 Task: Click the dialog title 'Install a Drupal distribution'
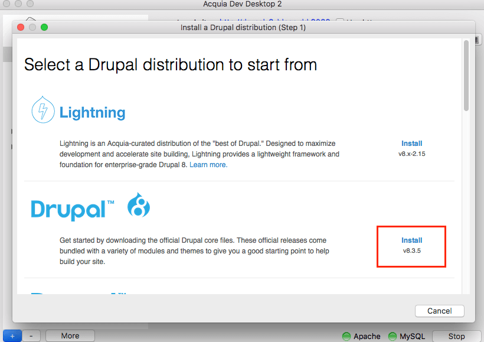(x=243, y=28)
